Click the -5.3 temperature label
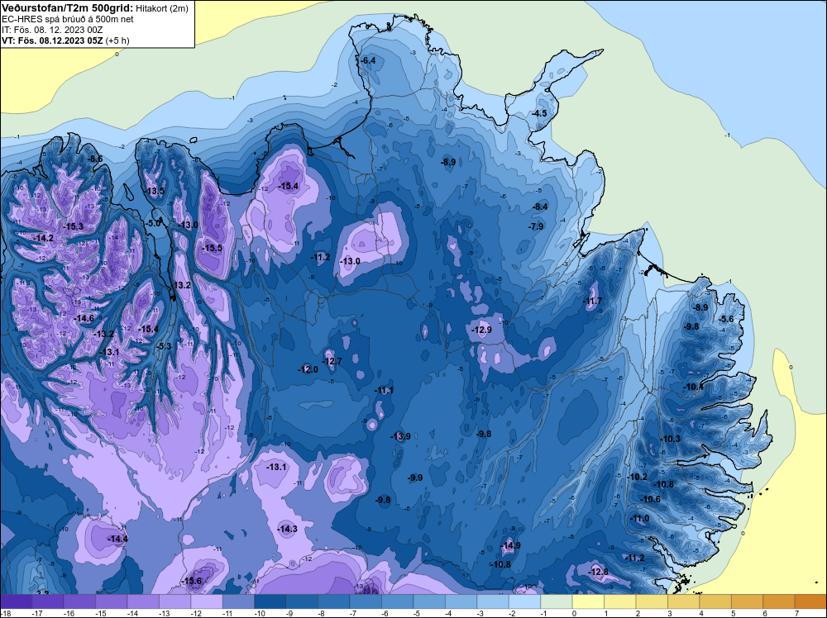Image resolution: width=827 pixels, height=618 pixels. point(164,346)
